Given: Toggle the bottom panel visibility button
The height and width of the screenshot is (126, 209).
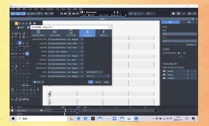Looking at the screenshot, I should tap(18, 14).
